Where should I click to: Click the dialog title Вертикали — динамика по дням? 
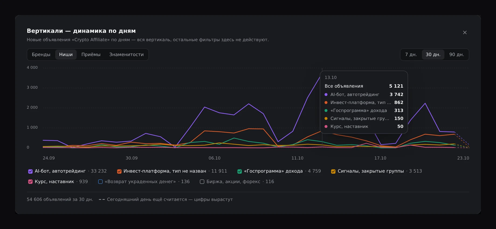(81, 31)
